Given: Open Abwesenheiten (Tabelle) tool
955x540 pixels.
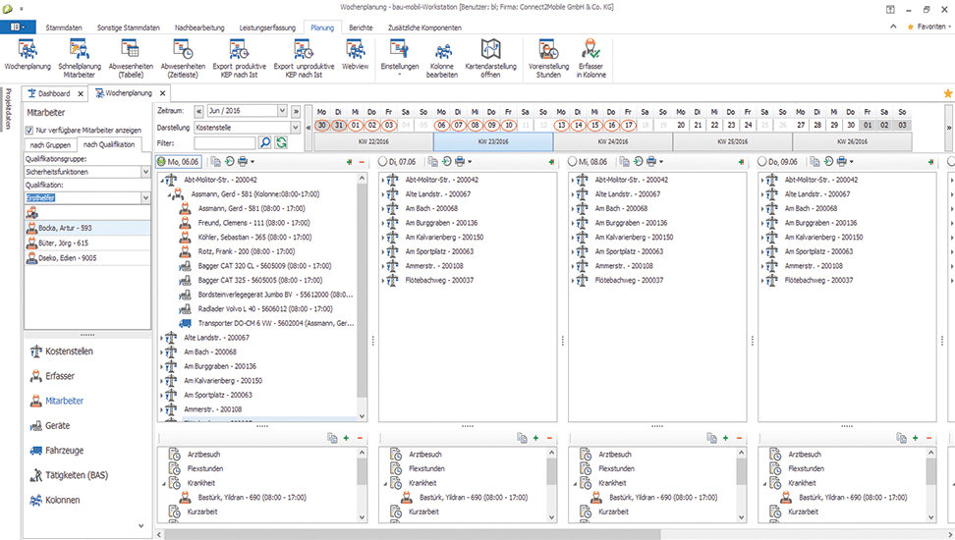Looking at the screenshot, I should click(x=130, y=49).
